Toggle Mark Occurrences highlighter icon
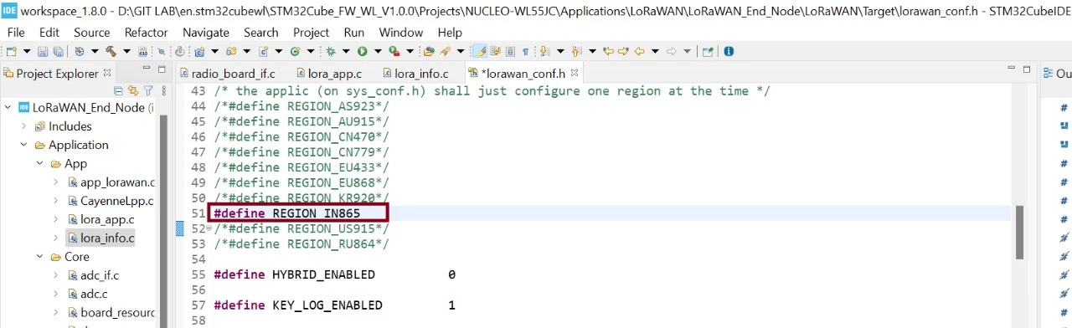This screenshot has width=1072, height=328. click(479, 51)
